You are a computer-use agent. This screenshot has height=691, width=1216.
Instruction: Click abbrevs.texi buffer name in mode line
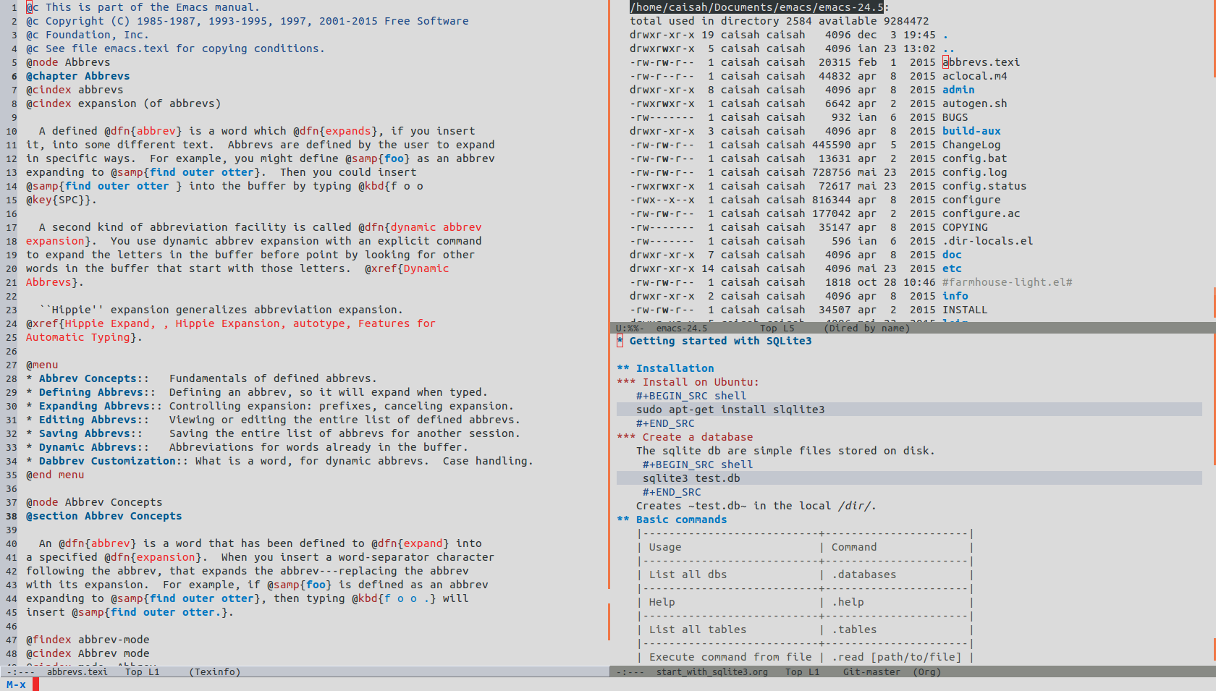pyautogui.click(x=77, y=672)
